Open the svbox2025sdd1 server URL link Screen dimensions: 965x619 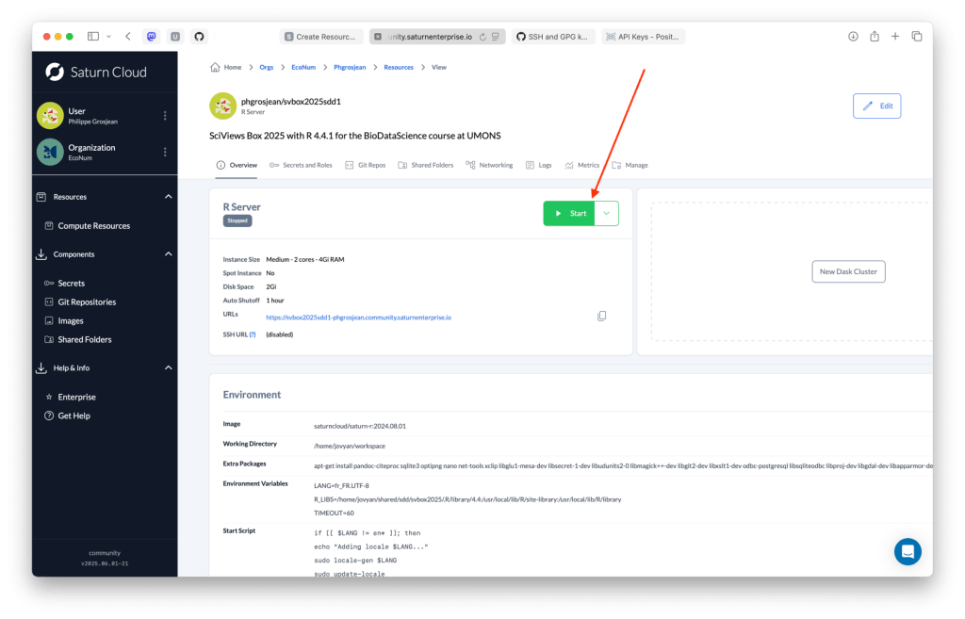coord(358,318)
